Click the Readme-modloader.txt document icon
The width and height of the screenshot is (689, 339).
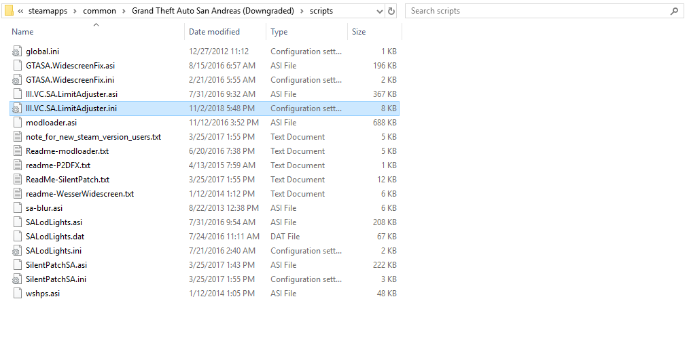click(17, 151)
